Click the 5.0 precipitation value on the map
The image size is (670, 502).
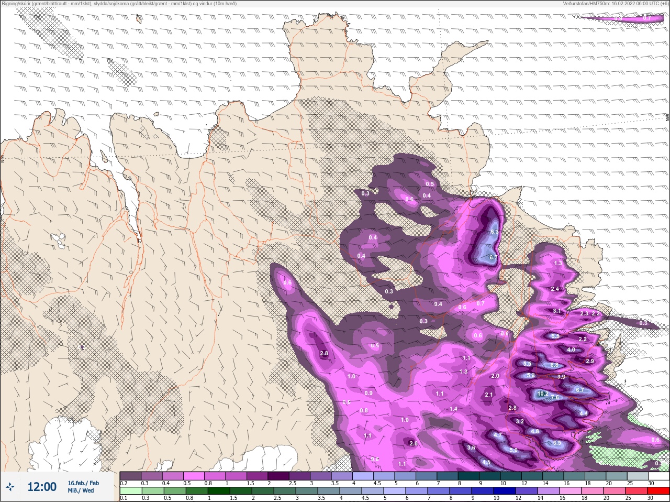point(513,450)
